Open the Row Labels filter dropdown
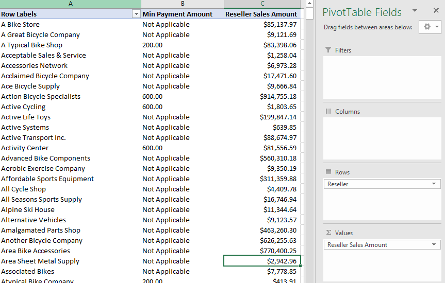The height and width of the screenshot is (283, 445). pos(136,14)
